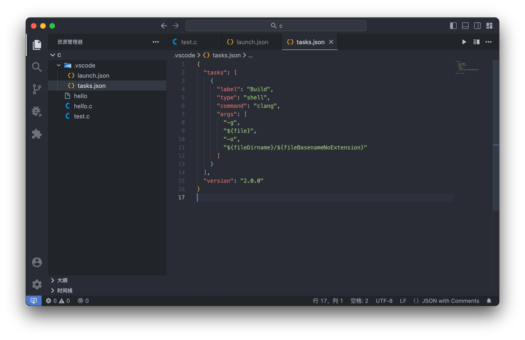525x340 pixels.
Task: Click the "${file}" string on line 9
Action: tap(238, 131)
